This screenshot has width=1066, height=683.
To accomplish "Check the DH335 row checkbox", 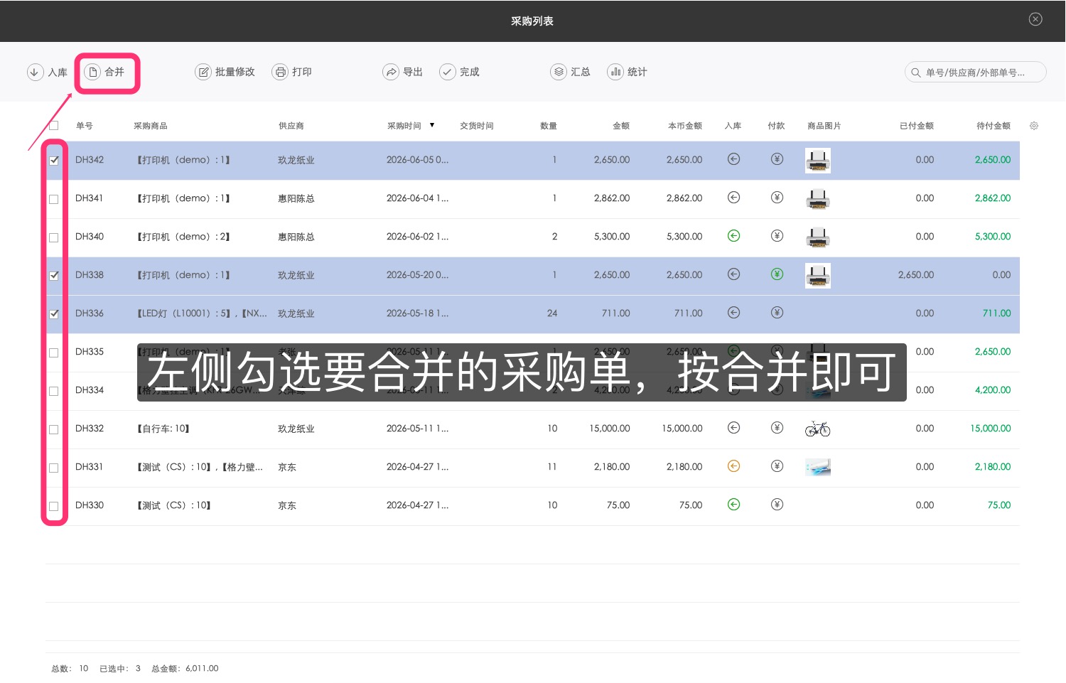I will pos(53,353).
